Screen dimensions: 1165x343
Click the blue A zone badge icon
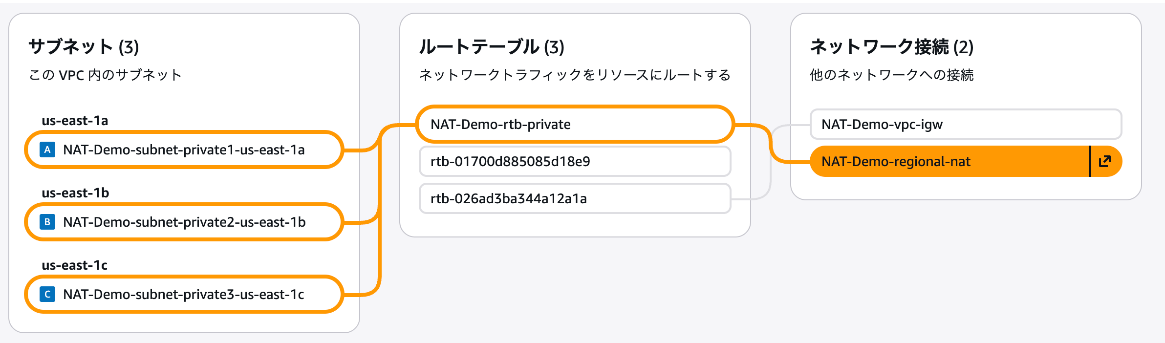[x=47, y=150]
